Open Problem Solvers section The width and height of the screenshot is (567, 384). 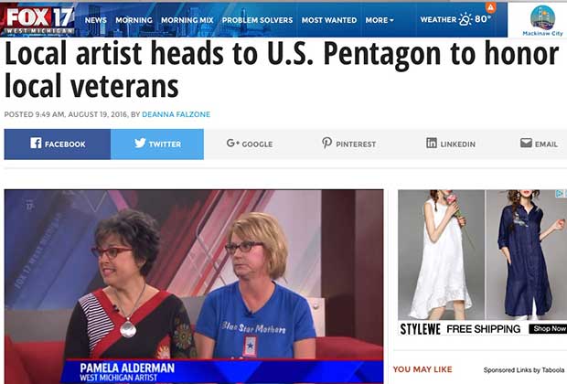257,20
